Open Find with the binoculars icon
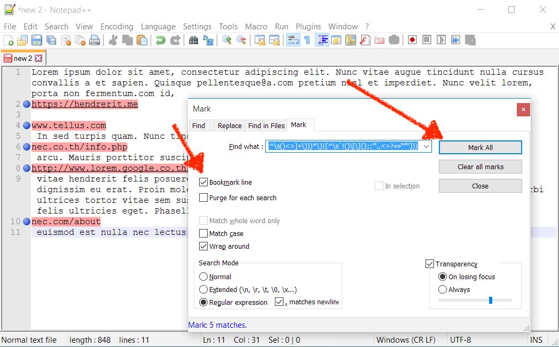559x347 pixels. (194, 40)
